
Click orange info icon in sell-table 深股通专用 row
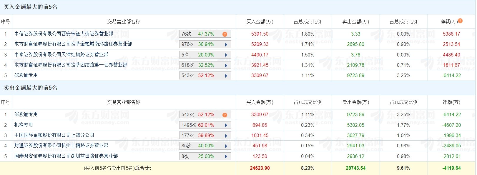225,115
